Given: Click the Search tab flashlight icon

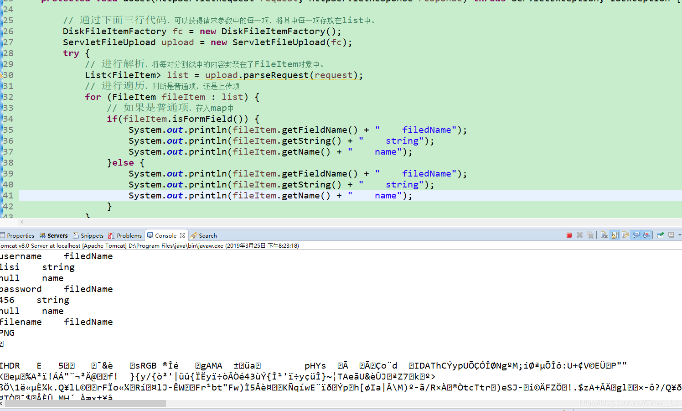Looking at the screenshot, I should pos(194,235).
